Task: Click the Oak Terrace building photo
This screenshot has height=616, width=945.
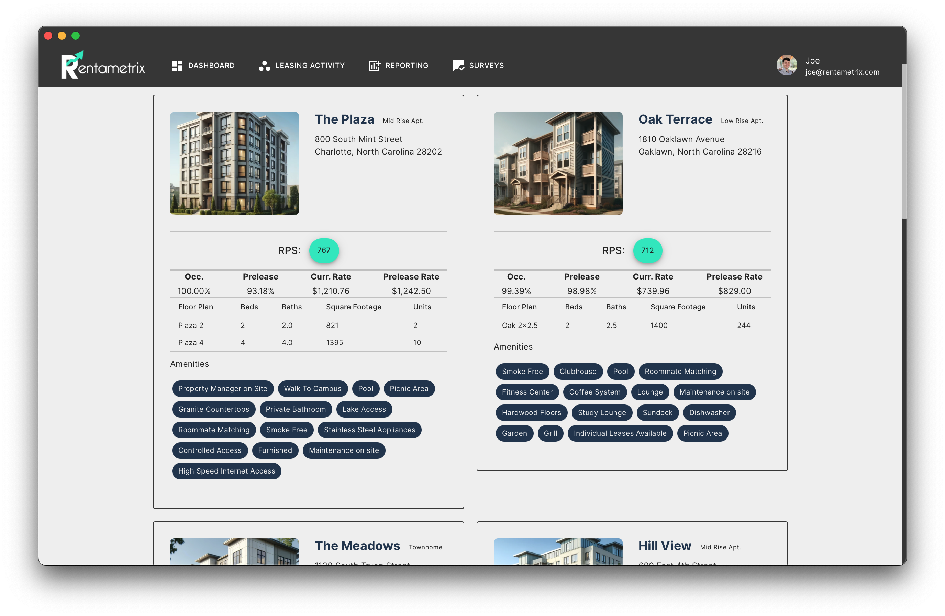Action: pos(558,163)
